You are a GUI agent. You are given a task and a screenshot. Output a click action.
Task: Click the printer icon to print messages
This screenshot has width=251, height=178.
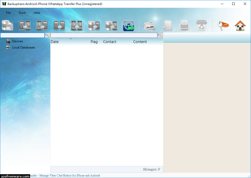point(184,25)
